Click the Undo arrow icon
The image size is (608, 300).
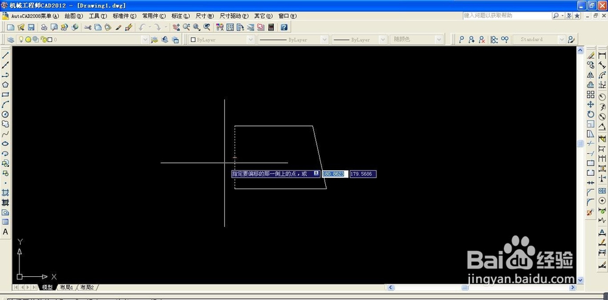(x=142, y=27)
